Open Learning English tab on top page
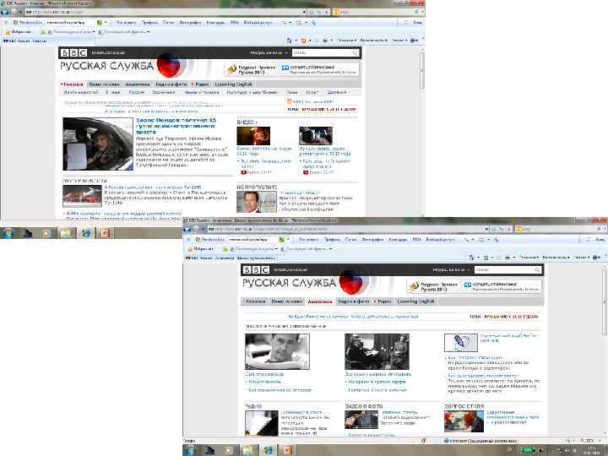608x456 pixels. tap(233, 84)
